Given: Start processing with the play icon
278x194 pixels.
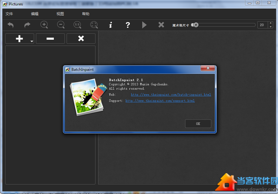Looking at the screenshot, I should click(x=144, y=25).
